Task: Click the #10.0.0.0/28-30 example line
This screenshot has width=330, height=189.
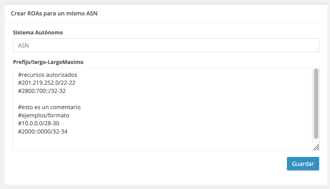Action: click(x=39, y=124)
